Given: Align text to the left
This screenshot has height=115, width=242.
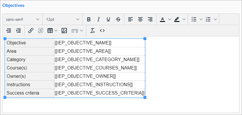Looking at the screenshot, I should point(131,19).
